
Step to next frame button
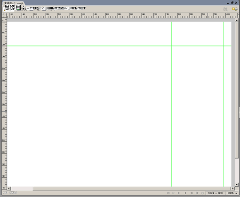coord(197,193)
